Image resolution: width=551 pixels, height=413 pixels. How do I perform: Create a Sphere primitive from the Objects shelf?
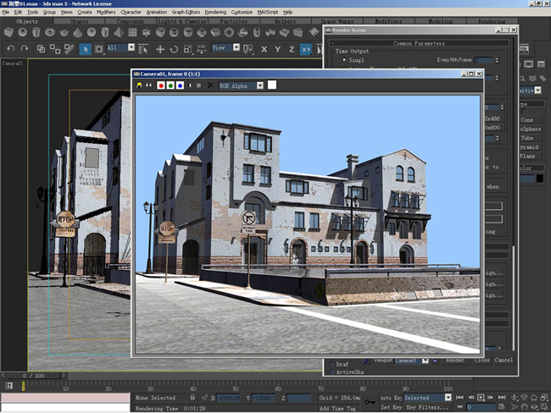23,33
